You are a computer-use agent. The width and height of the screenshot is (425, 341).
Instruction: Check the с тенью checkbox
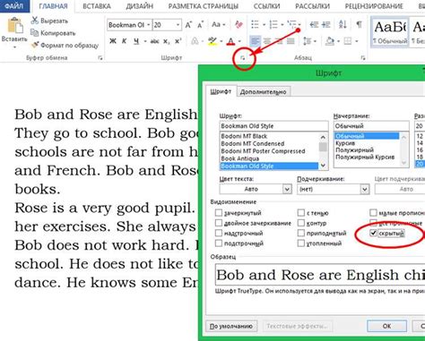[301, 213]
